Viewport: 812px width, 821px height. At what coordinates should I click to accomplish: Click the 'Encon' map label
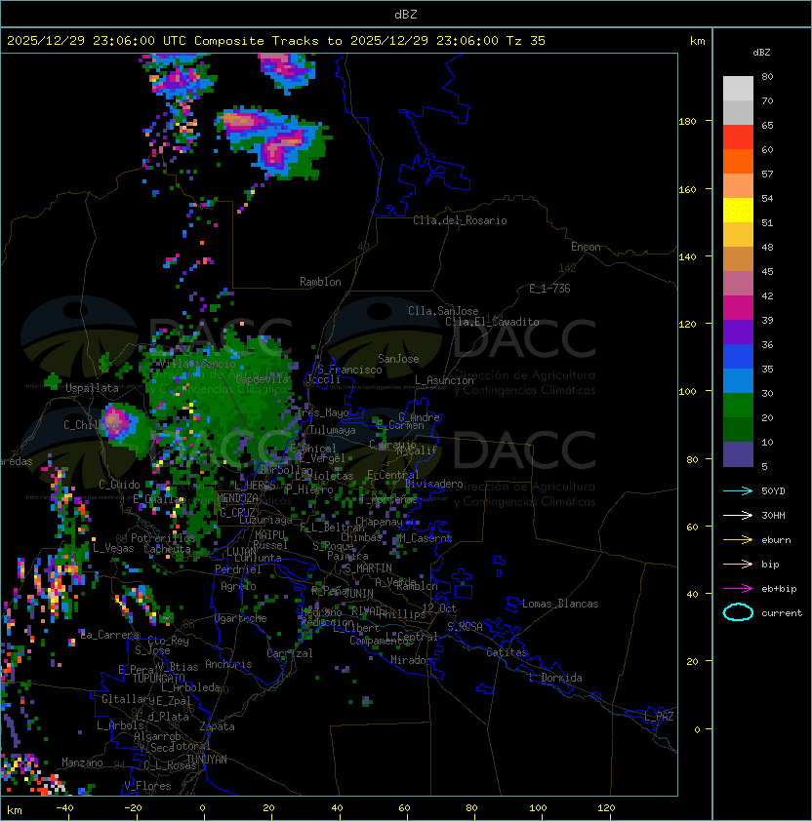coord(586,247)
